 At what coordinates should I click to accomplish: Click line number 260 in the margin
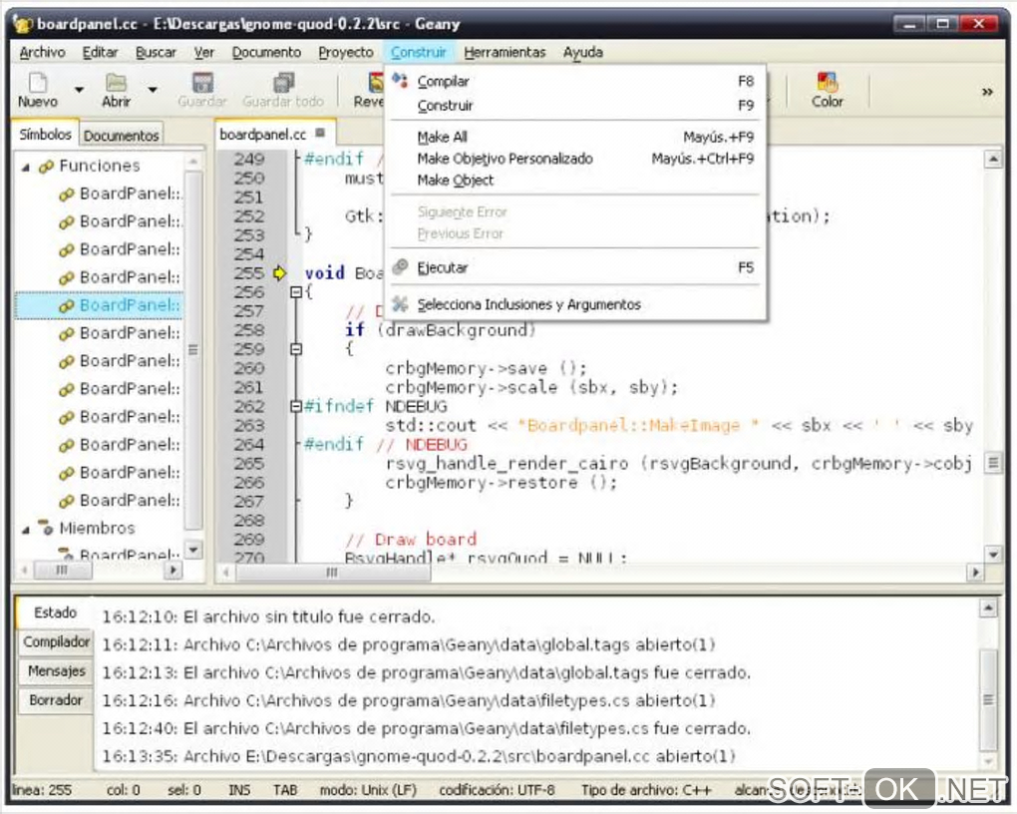point(249,368)
